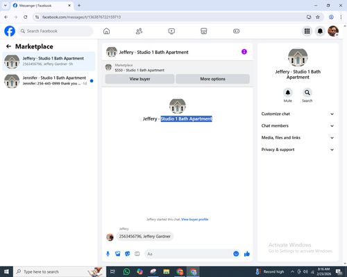Choose a GIF icon

point(137,254)
